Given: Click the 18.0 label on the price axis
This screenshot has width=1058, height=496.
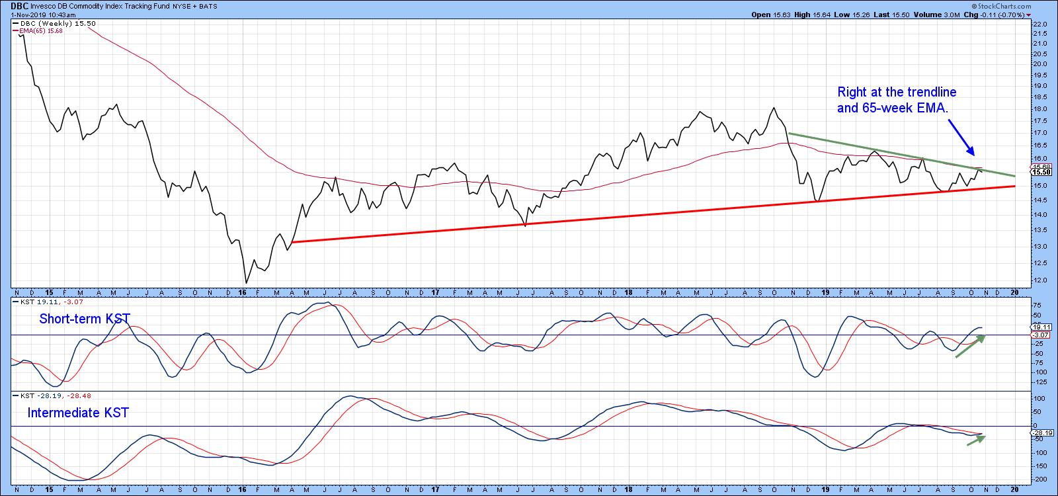Looking at the screenshot, I should tap(1039, 108).
